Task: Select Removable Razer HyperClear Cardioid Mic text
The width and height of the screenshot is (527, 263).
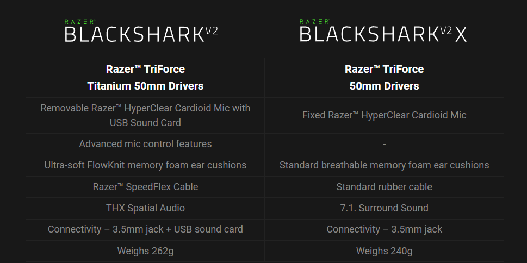Action: pos(146,115)
